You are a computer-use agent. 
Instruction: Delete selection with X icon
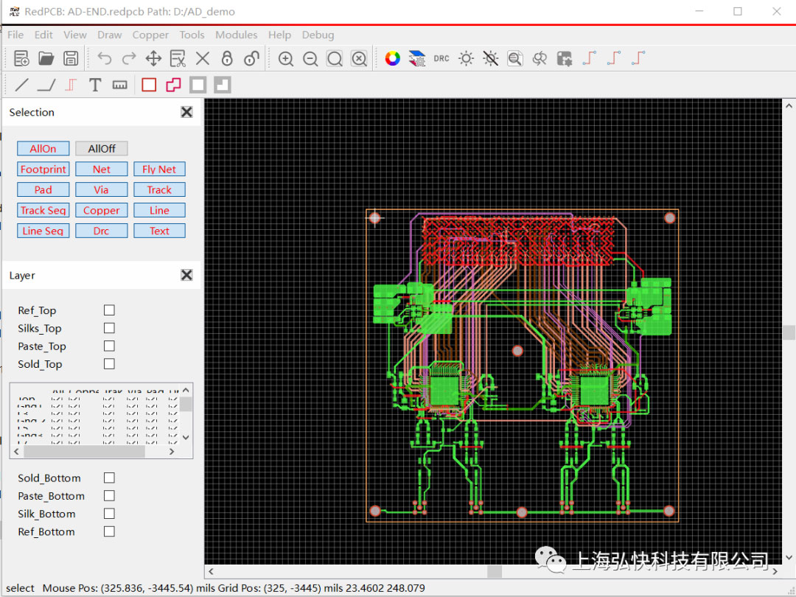[203, 58]
